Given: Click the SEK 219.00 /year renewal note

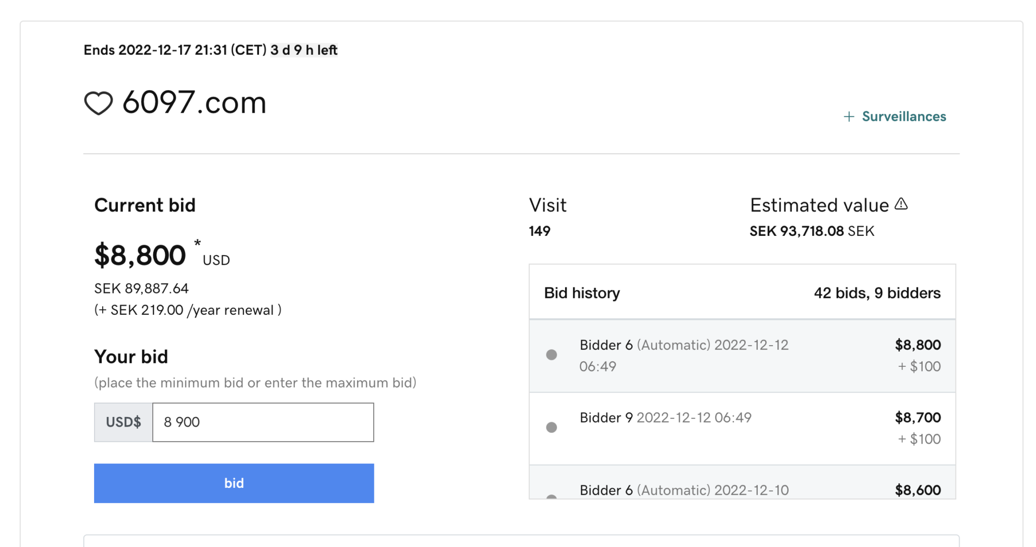Looking at the screenshot, I should (188, 310).
